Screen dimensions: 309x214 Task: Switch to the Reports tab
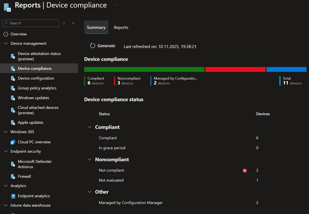pyautogui.click(x=121, y=27)
